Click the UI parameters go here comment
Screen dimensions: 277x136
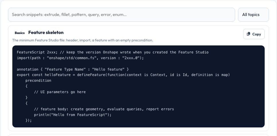[x=60, y=92]
